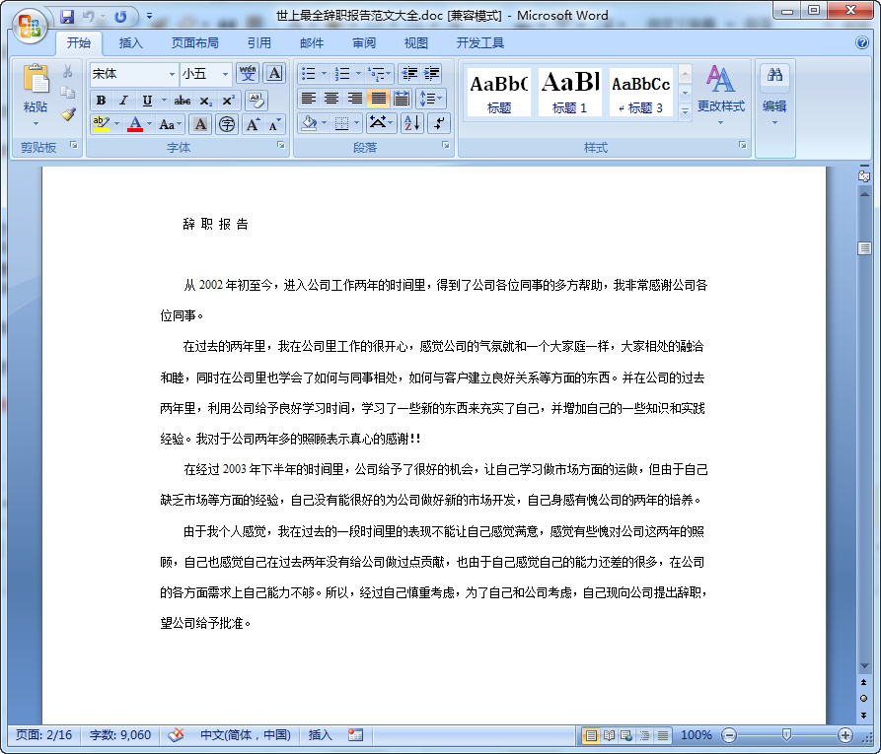881x754 pixels.
Task: Undo last action in quick access toolbar
Action: (x=88, y=17)
